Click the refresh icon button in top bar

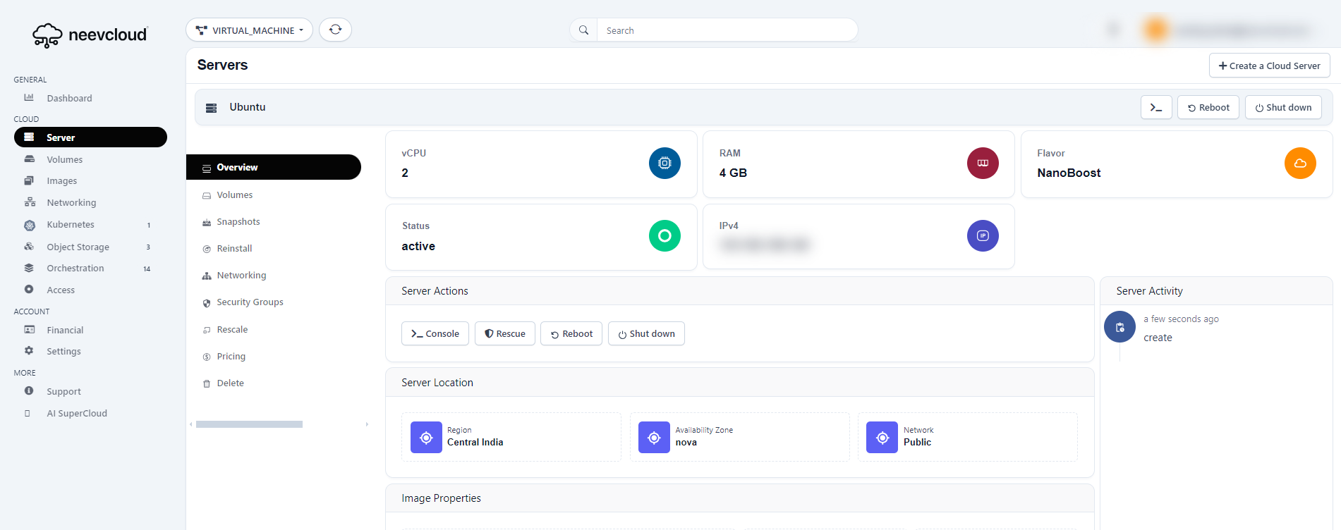pos(335,30)
